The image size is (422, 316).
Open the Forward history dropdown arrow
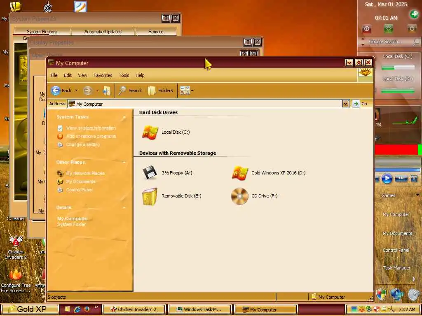tap(97, 91)
